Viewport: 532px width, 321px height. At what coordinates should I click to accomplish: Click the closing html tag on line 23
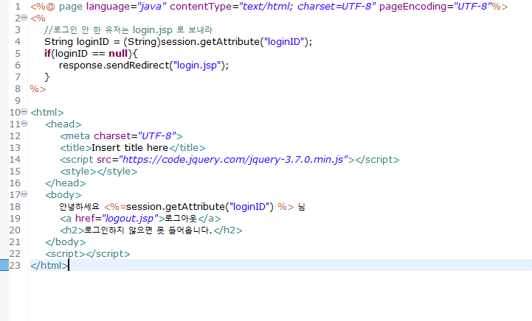[49, 266]
